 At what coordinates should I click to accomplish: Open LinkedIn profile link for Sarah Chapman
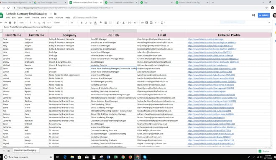point(212,69)
